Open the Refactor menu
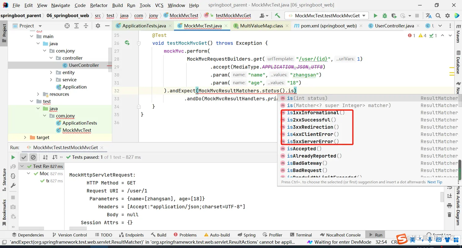The height and width of the screenshot is (248, 462). click(99, 5)
